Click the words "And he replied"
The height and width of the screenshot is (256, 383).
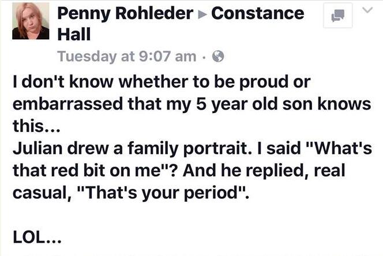coord(246,171)
